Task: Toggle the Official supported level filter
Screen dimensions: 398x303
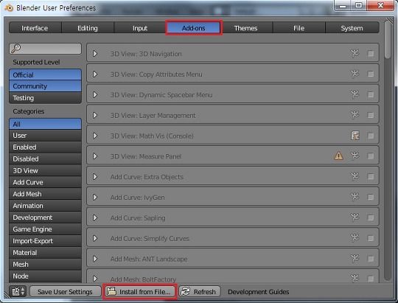Action: click(x=45, y=74)
